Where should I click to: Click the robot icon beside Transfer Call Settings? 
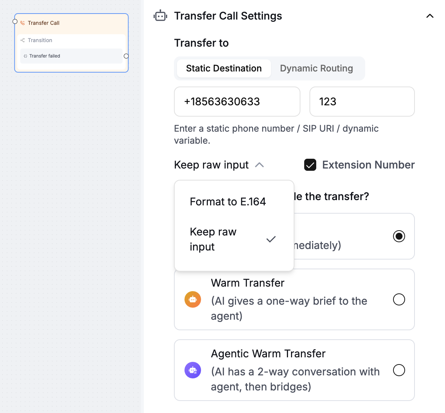[x=160, y=16]
